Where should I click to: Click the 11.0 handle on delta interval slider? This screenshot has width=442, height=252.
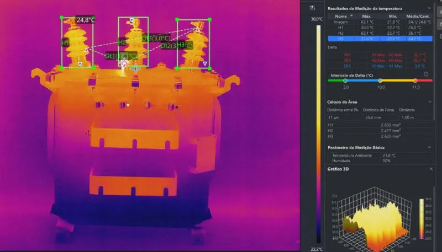coord(415,81)
